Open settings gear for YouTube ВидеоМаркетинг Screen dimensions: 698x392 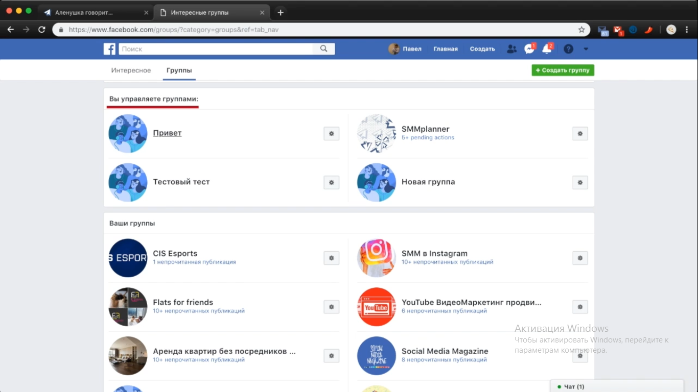pyautogui.click(x=580, y=307)
